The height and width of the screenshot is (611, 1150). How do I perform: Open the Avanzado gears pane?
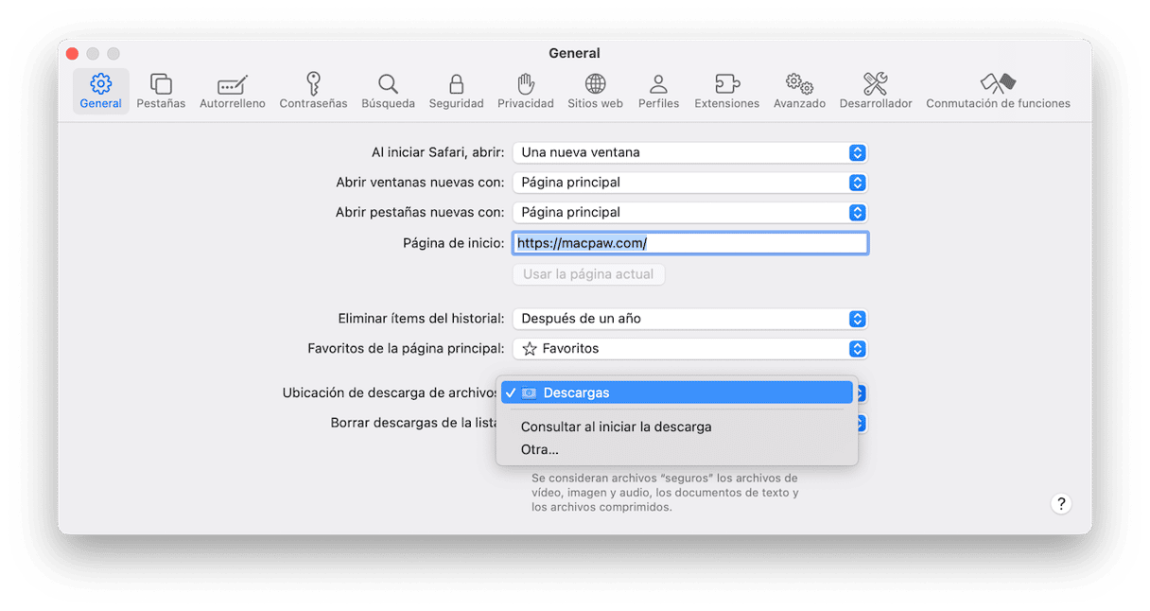(799, 91)
